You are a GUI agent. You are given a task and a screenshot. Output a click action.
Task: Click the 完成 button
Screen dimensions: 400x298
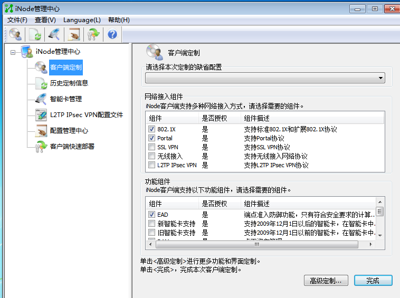coord(373,281)
